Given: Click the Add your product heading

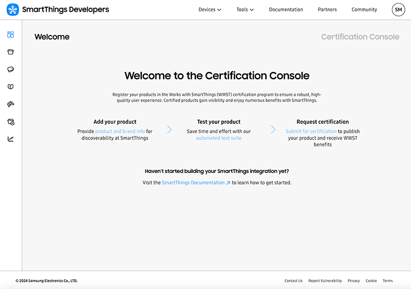Looking at the screenshot, I should tap(115, 122).
